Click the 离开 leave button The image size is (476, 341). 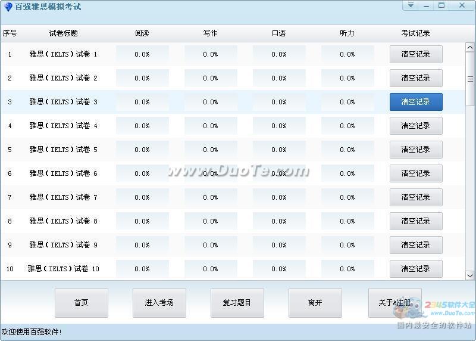[315, 303]
